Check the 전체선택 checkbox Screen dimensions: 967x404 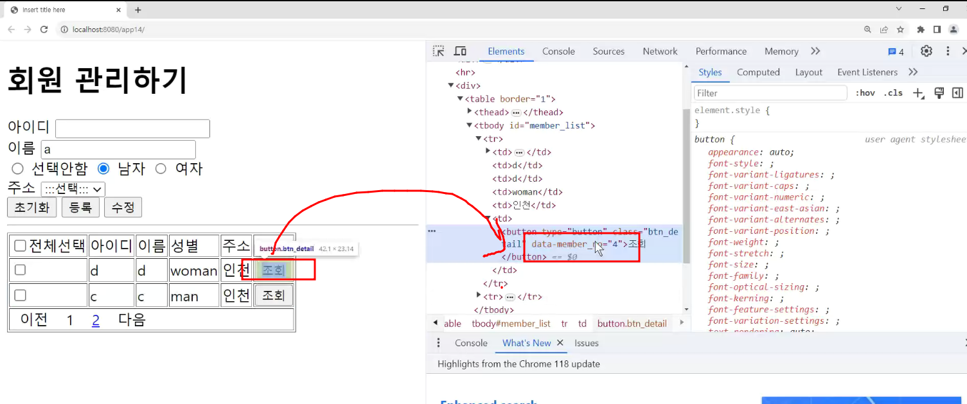[x=20, y=245]
